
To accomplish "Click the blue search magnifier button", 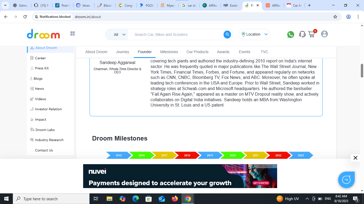I will click(x=227, y=34).
